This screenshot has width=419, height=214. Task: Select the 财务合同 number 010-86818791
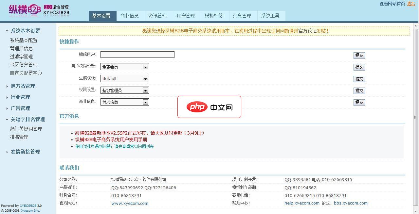(126, 195)
